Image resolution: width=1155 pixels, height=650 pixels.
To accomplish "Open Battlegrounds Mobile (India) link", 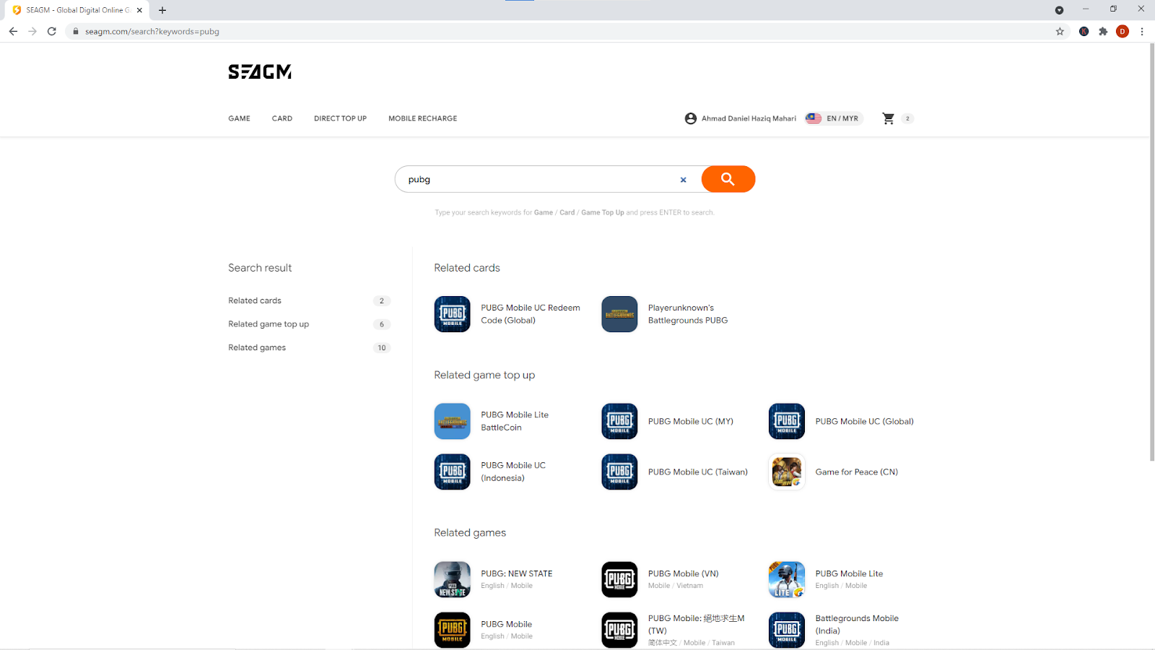I will tap(857, 624).
